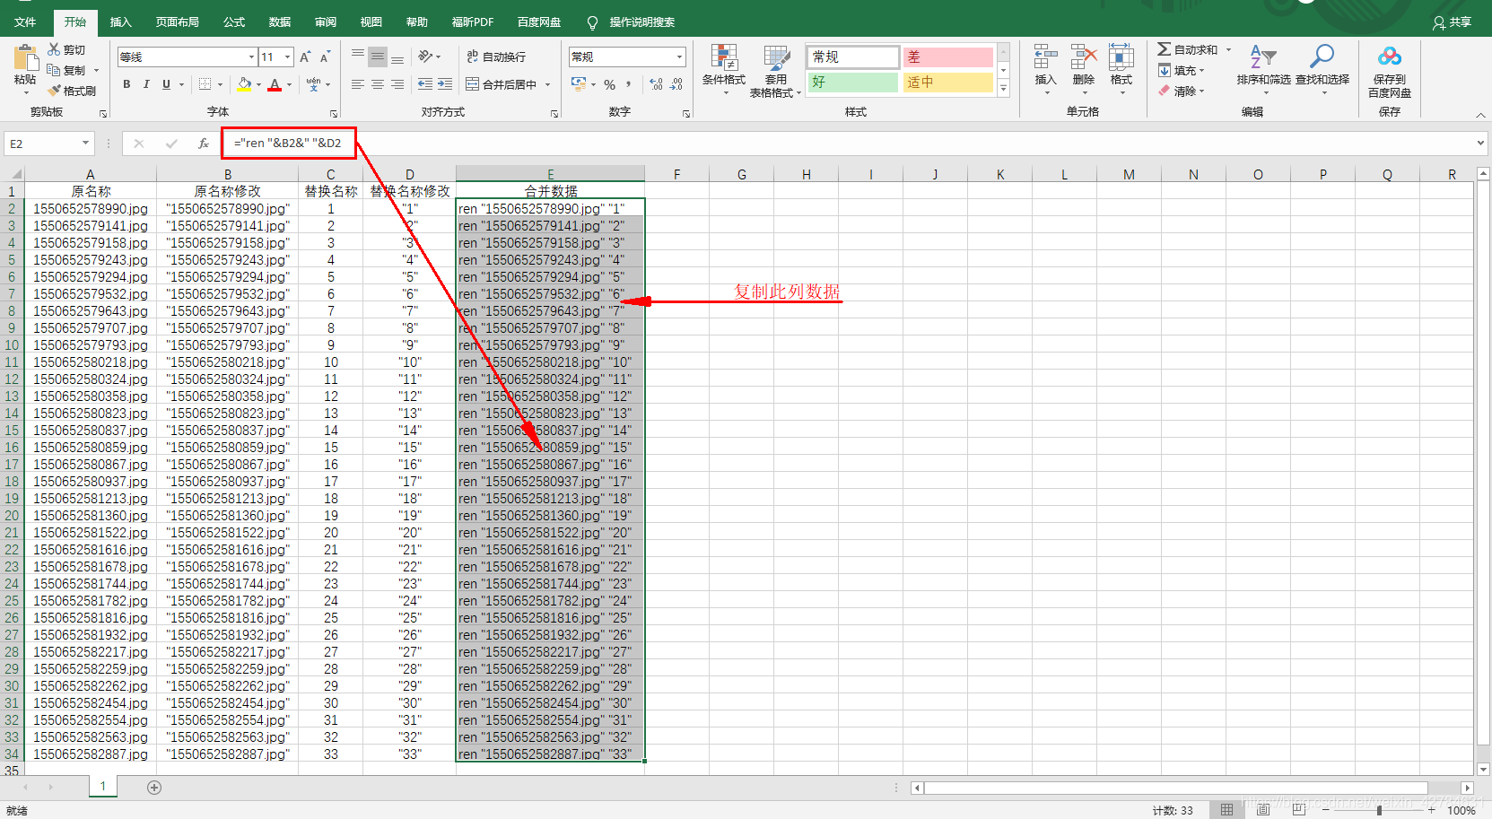Click the accounting number format icon
The height and width of the screenshot is (819, 1492).
coord(579,84)
